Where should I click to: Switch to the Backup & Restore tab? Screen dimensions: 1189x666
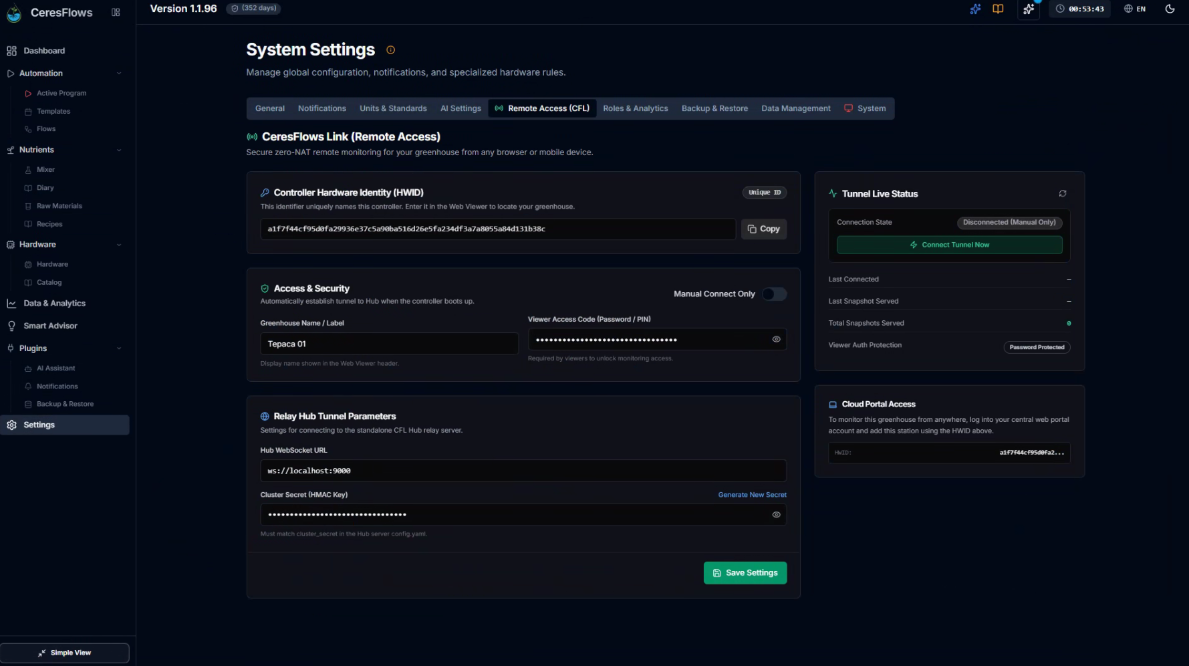coord(714,108)
